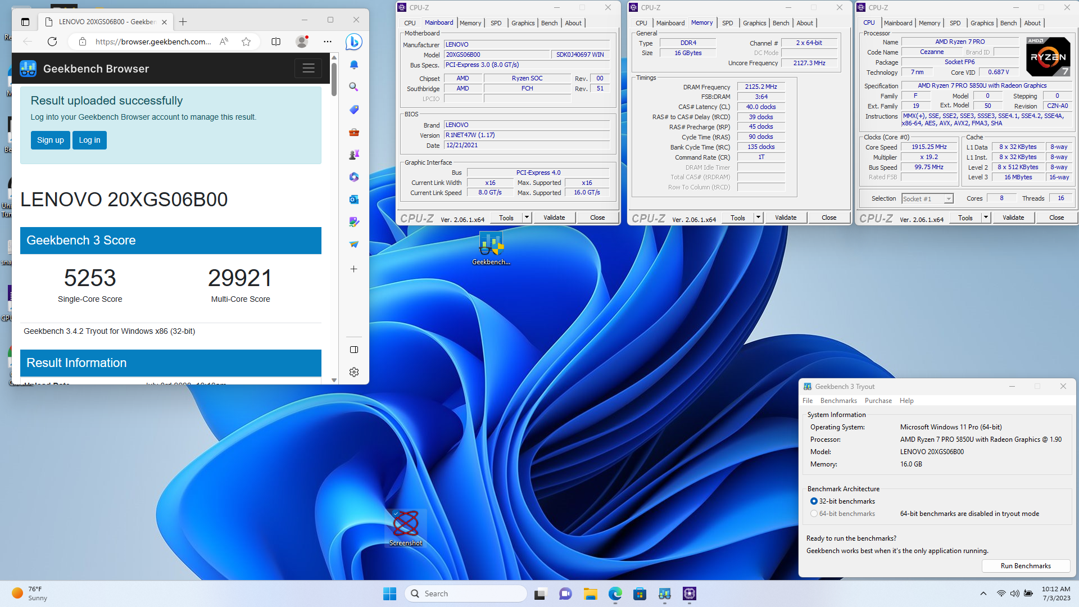Open File menu in Geekbench 3
Viewport: 1079px width, 607px height.
808,401
